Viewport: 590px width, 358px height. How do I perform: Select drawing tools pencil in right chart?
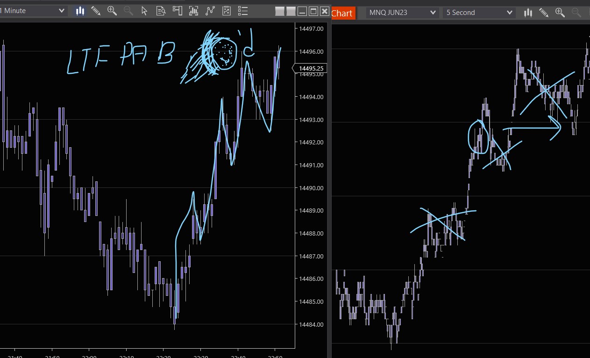coord(544,13)
